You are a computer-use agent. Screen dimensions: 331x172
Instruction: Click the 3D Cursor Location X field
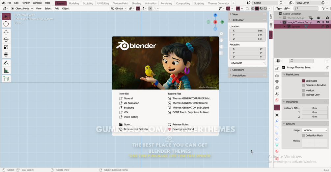click(247, 31)
